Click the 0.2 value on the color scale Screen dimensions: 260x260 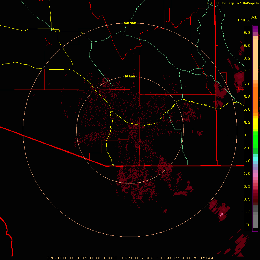pyautogui.click(x=247, y=187)
